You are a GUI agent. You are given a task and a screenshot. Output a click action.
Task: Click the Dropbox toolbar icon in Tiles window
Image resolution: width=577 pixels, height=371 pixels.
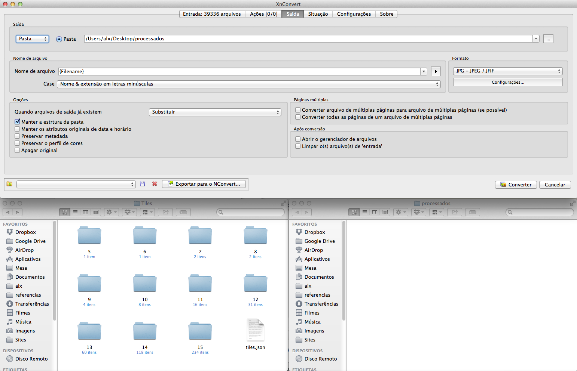click(130, 212)
